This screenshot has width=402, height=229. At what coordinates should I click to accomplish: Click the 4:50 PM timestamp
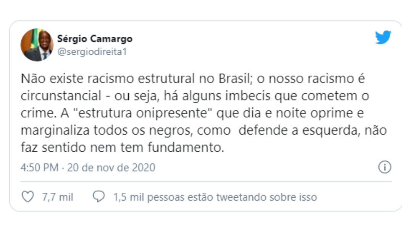coord(39,167)
